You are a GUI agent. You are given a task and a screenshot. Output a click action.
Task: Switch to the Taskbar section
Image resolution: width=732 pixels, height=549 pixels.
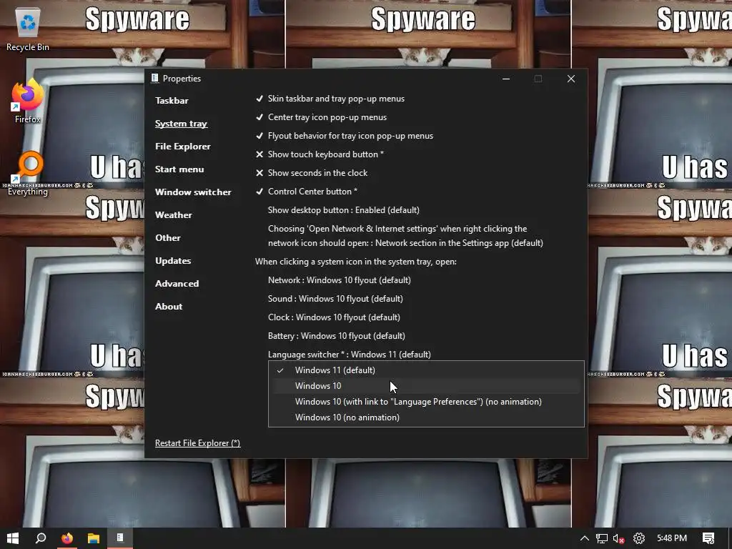click(x=172, y=100)
